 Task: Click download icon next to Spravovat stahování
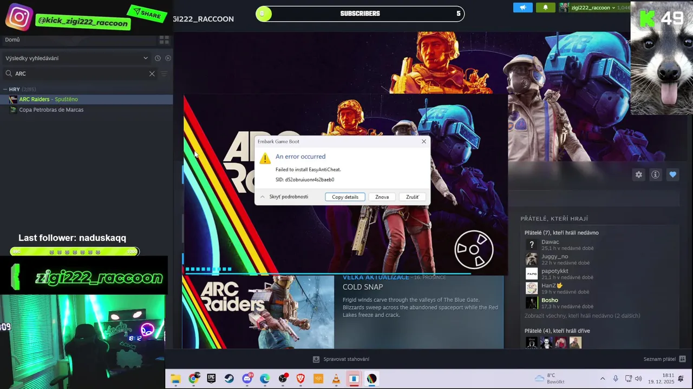(316, 359)
